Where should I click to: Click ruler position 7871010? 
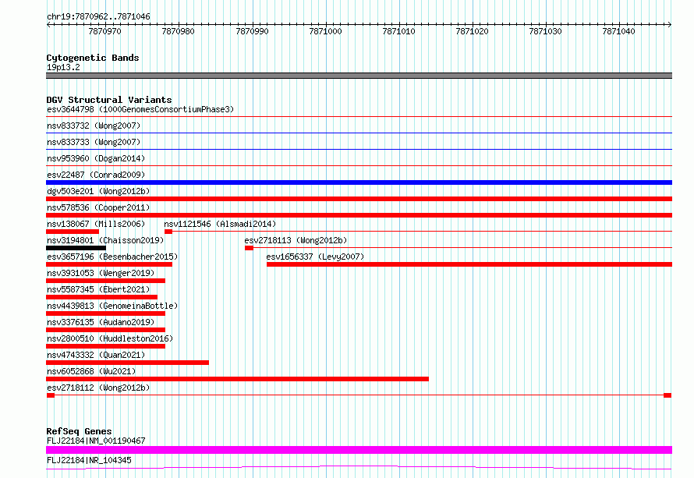pos(398,31)
